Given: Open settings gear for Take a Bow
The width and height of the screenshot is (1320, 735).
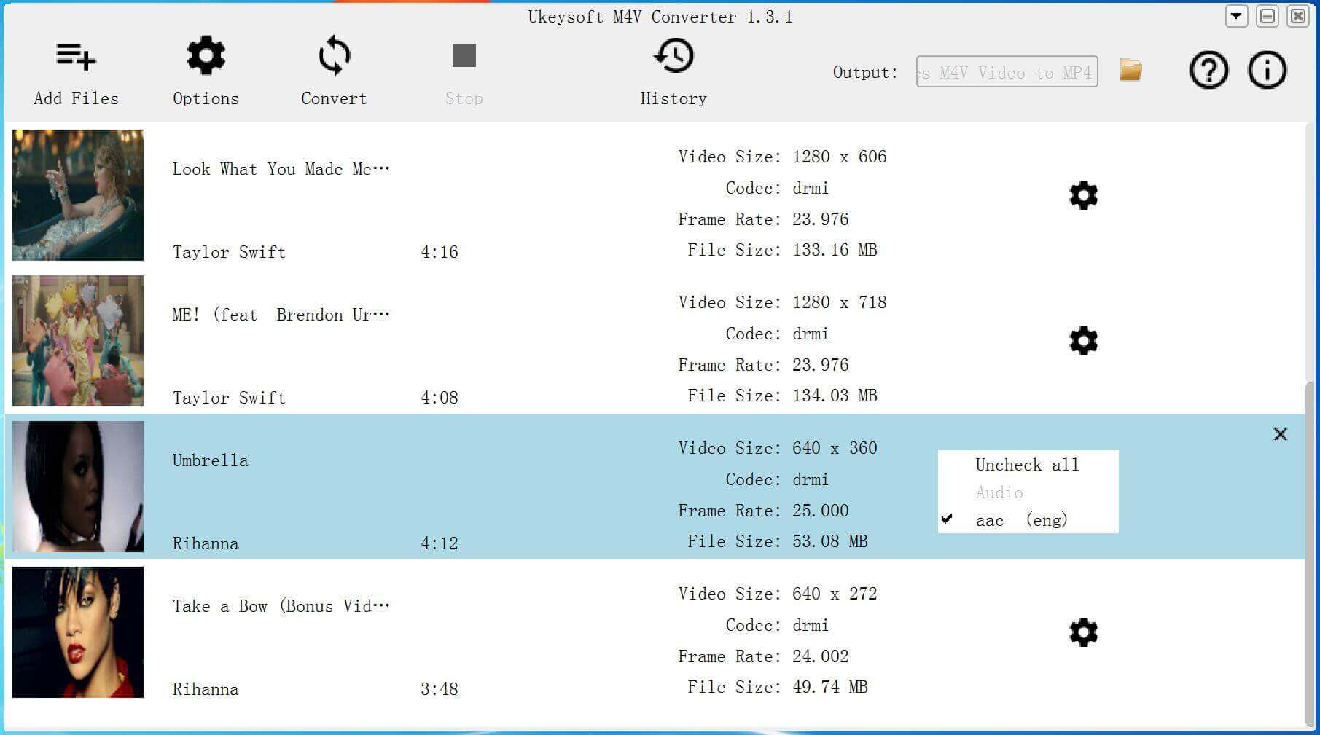Looking at the screenshot, I should click(1083, 632).
